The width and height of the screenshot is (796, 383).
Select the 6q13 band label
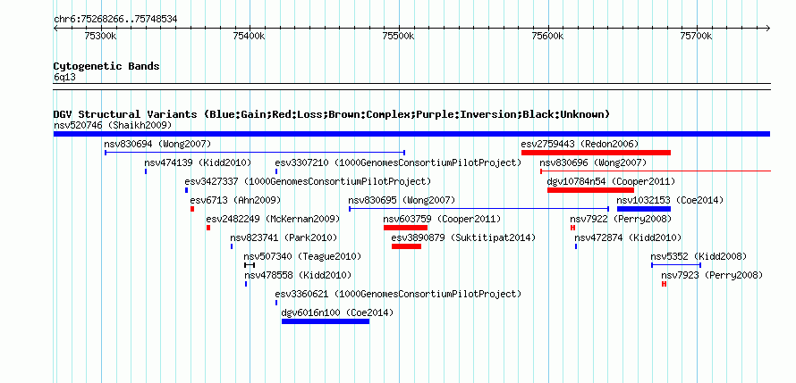coord(64,77)
